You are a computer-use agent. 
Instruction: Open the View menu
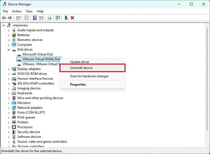click(x=29, y=11)
